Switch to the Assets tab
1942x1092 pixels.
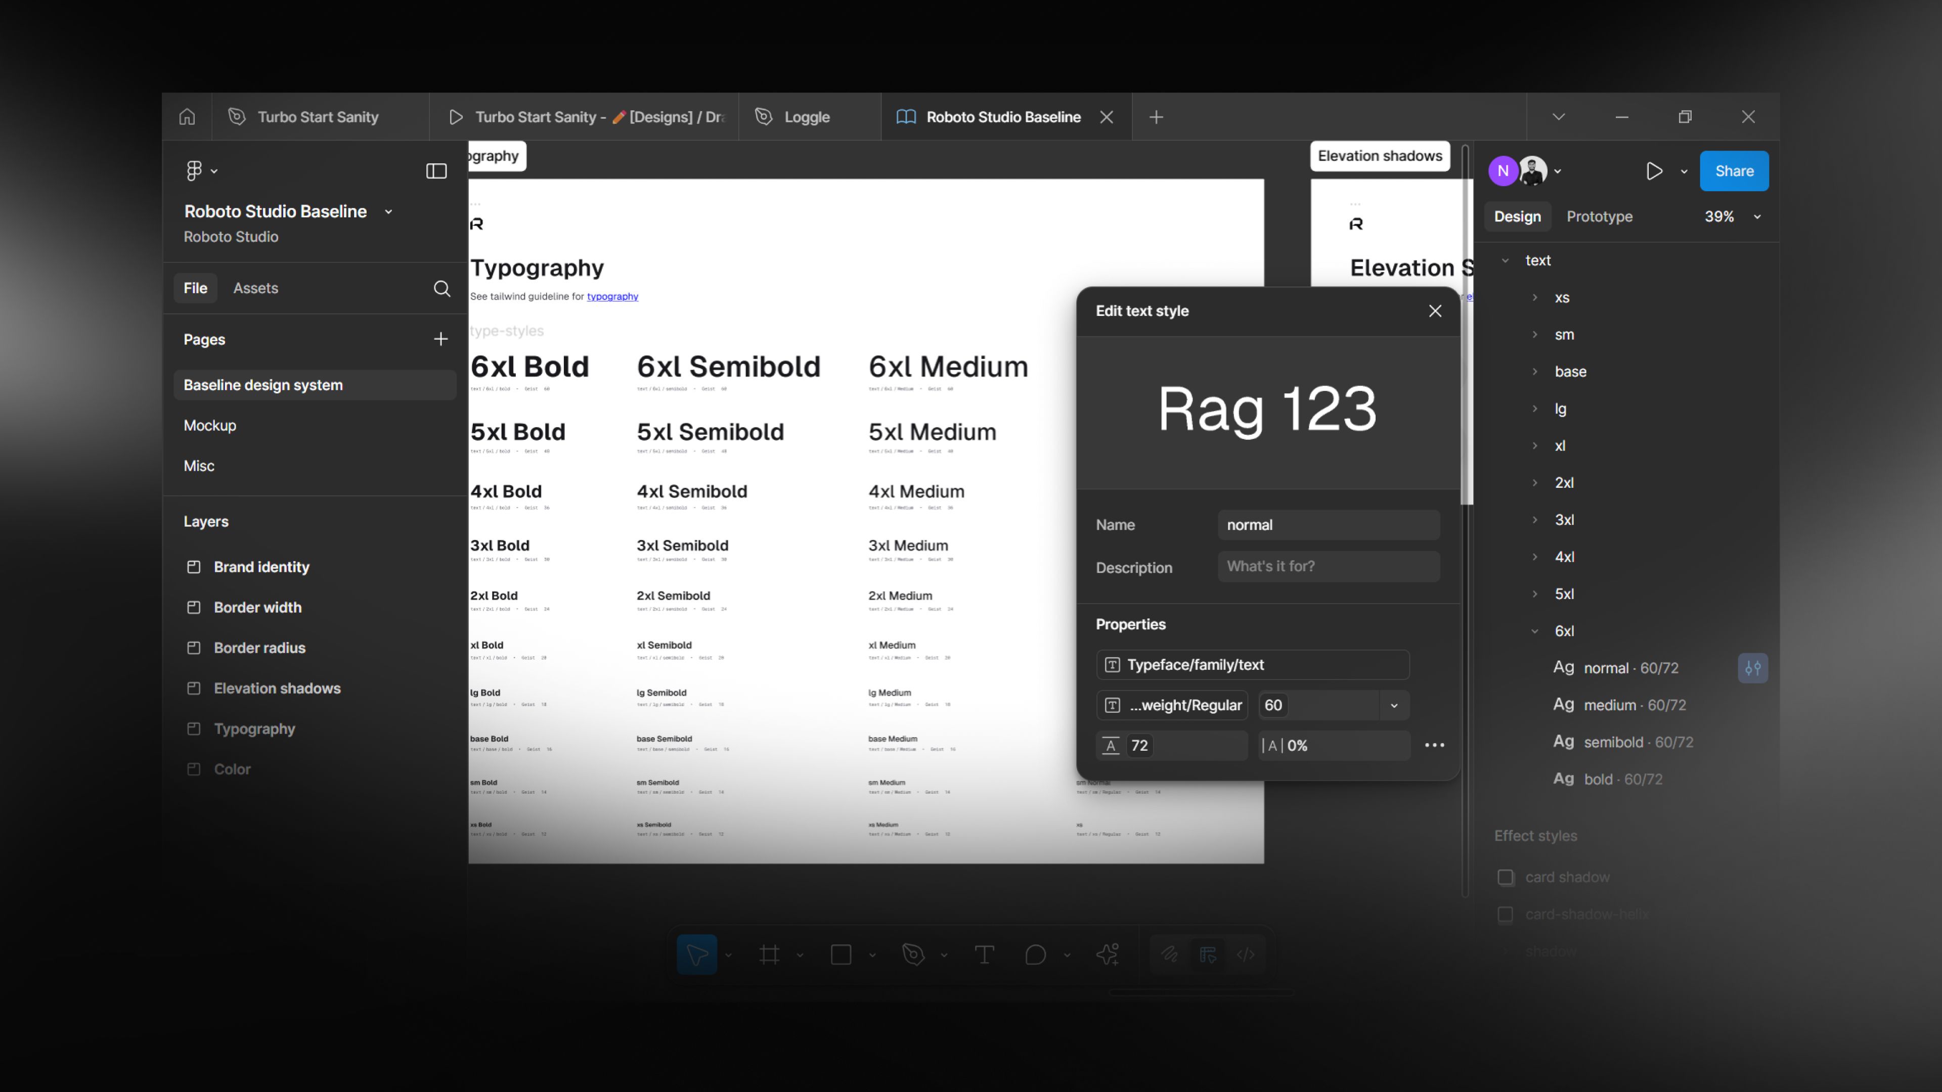255,288
